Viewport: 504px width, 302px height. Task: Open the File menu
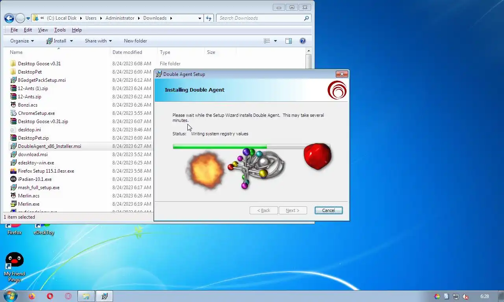click(x=14, y=30)
